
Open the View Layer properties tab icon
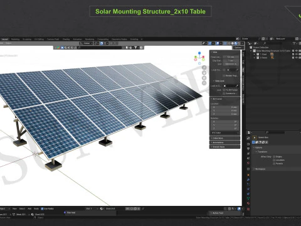[x=248, y=154]
